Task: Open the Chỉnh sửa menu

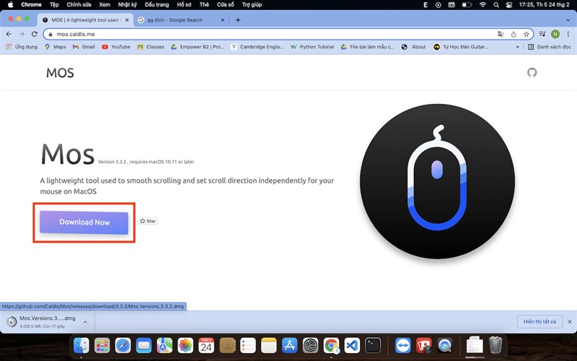Action: click(79, 5)
